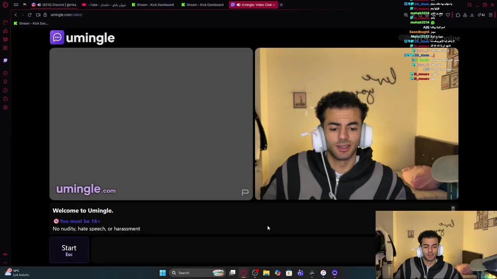Switch to the first Stream - Kick Dashboard tab
Viewport: 497px width, 279px height.
point(153,5)
